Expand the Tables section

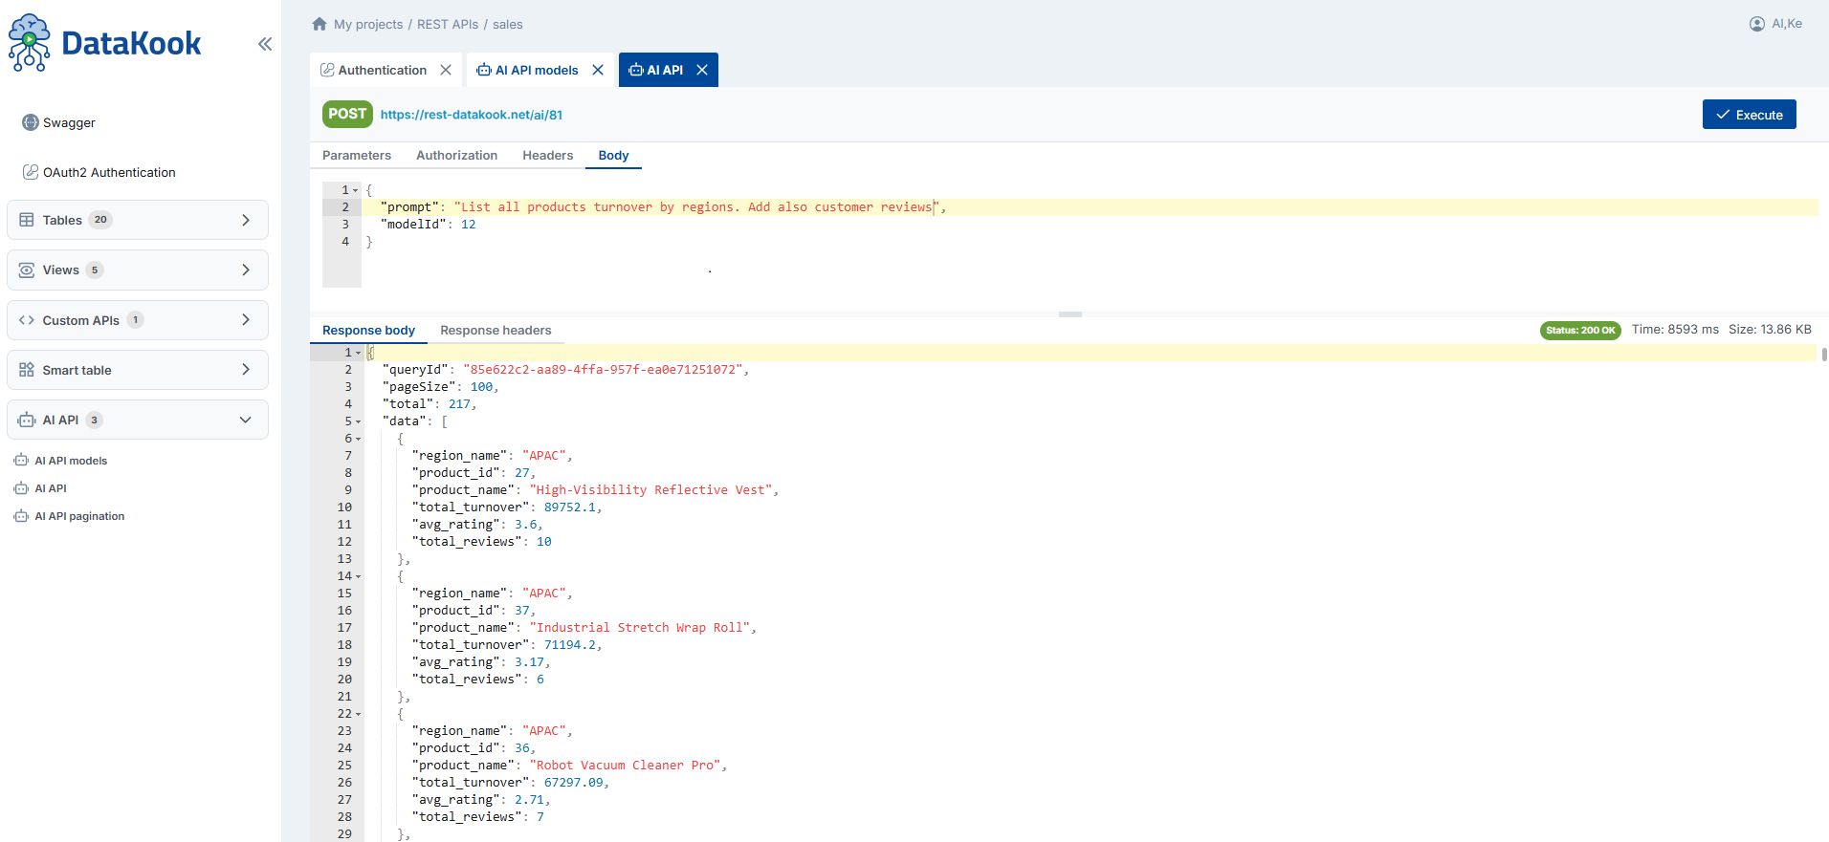tap(246, 220)
